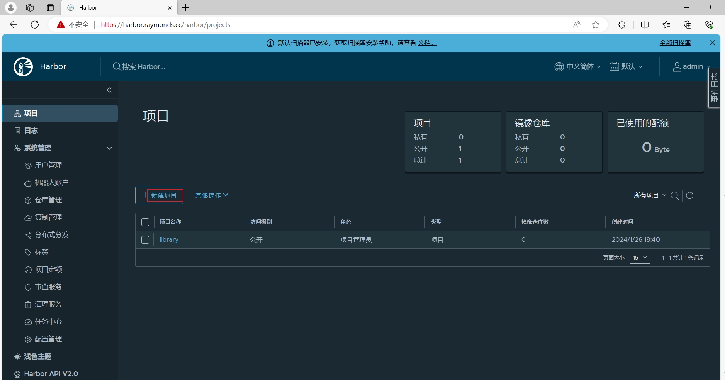Check the library project checkbox
This screenshot has width=725, height=380.
point(145,240)
